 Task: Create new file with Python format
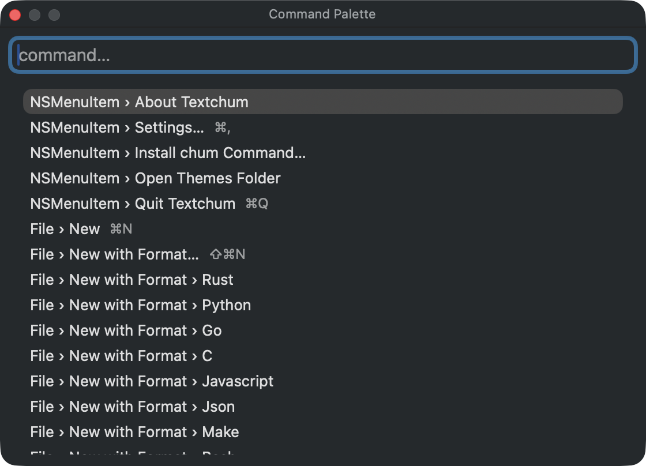323,305
